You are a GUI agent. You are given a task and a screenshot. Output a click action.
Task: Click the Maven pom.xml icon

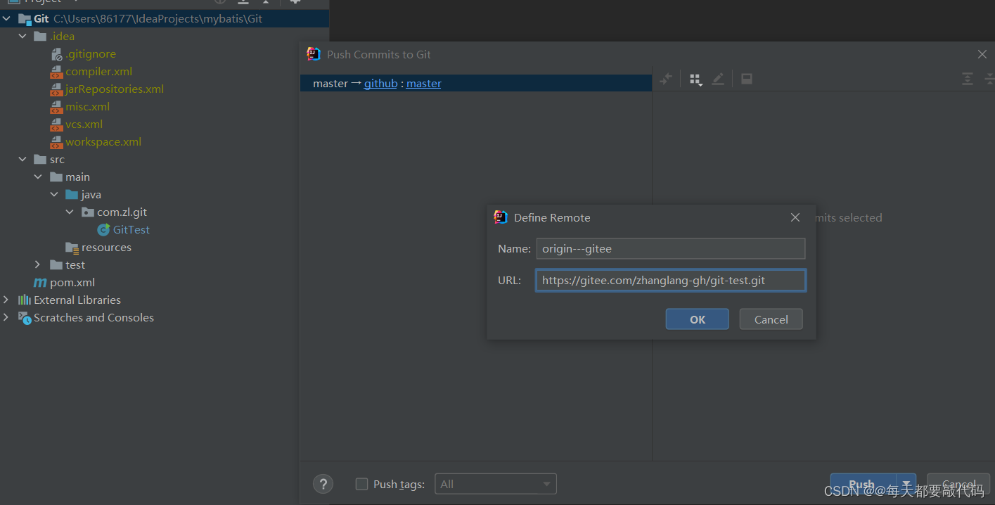click(41, 283)
